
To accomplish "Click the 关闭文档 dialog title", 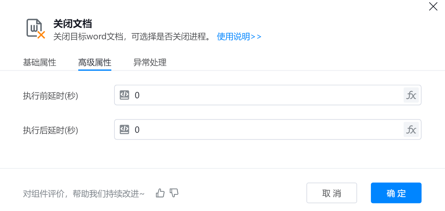I will coord(72,24).
